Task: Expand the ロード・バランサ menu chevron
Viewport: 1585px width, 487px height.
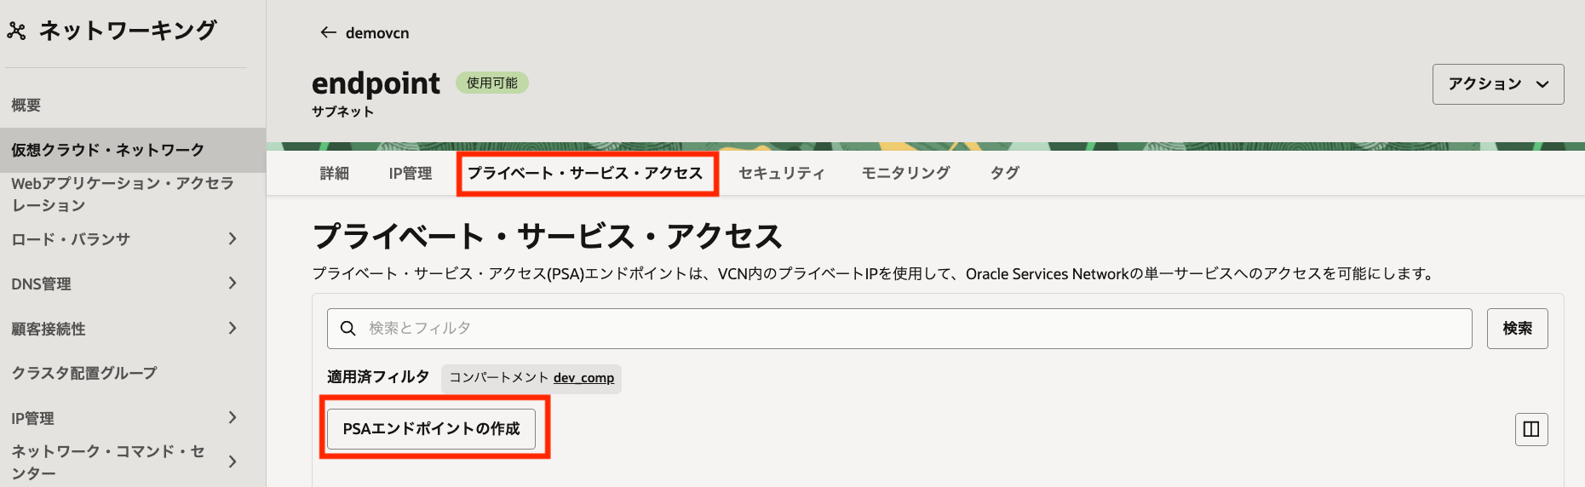Action: click(x=233, y=239)
